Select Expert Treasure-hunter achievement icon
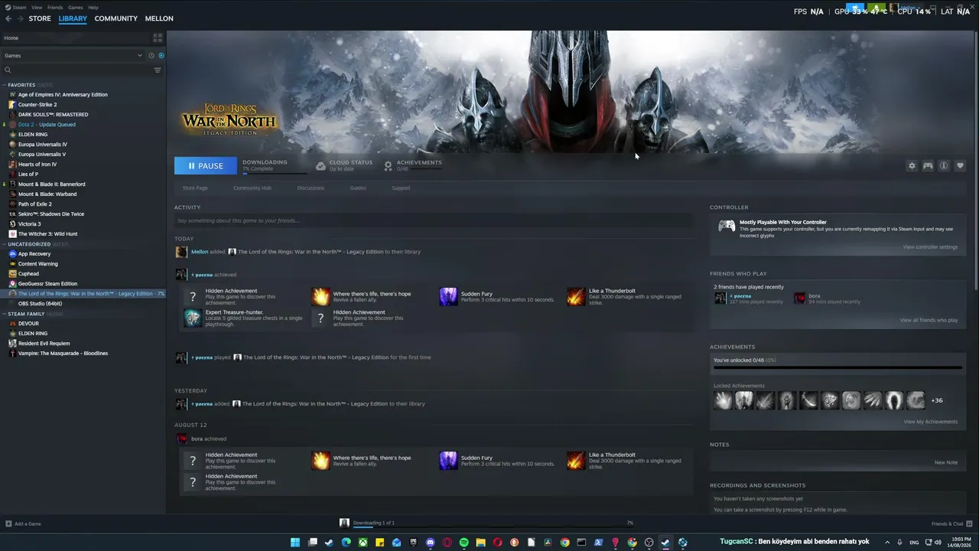The image size is (979, 551). (x=193, y=318)
